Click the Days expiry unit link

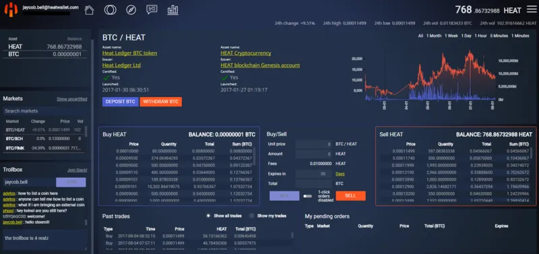pos(340,174)
